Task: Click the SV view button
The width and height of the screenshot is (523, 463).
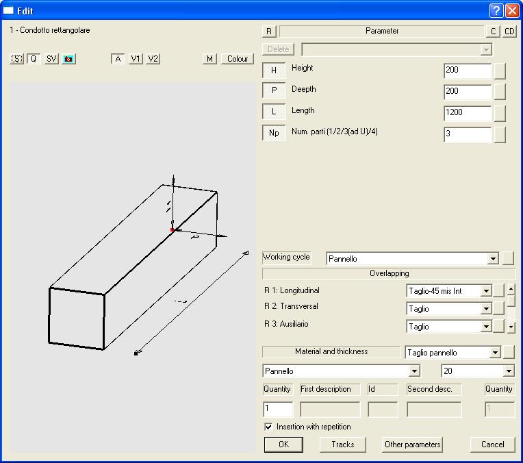Action: (51, 59)
